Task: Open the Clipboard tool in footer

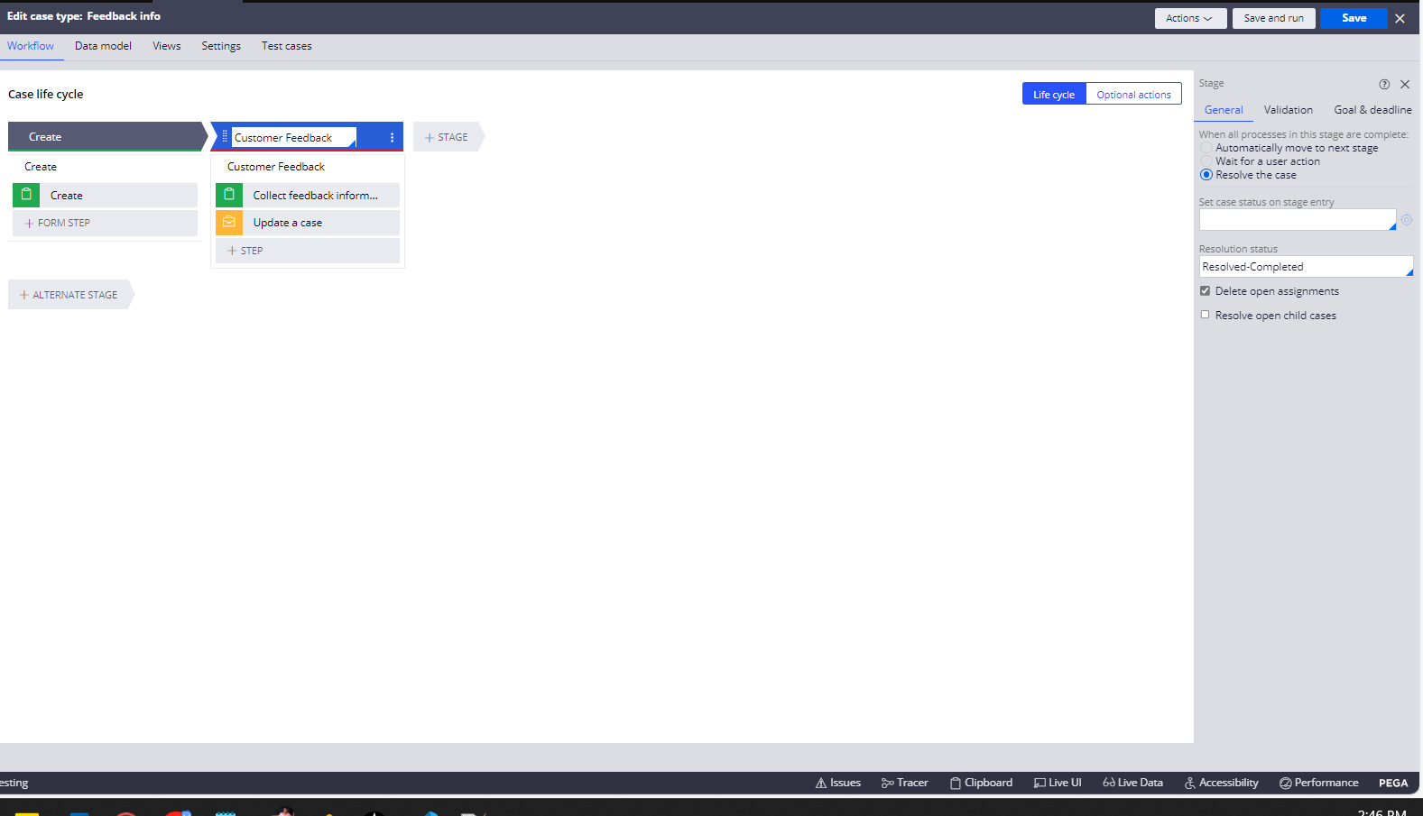Action: [981, 783]
